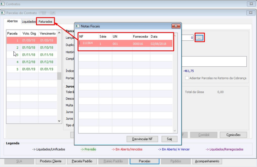Select NF 111564 row
This screenshot has height=167, width=257.
coord(126,43)
